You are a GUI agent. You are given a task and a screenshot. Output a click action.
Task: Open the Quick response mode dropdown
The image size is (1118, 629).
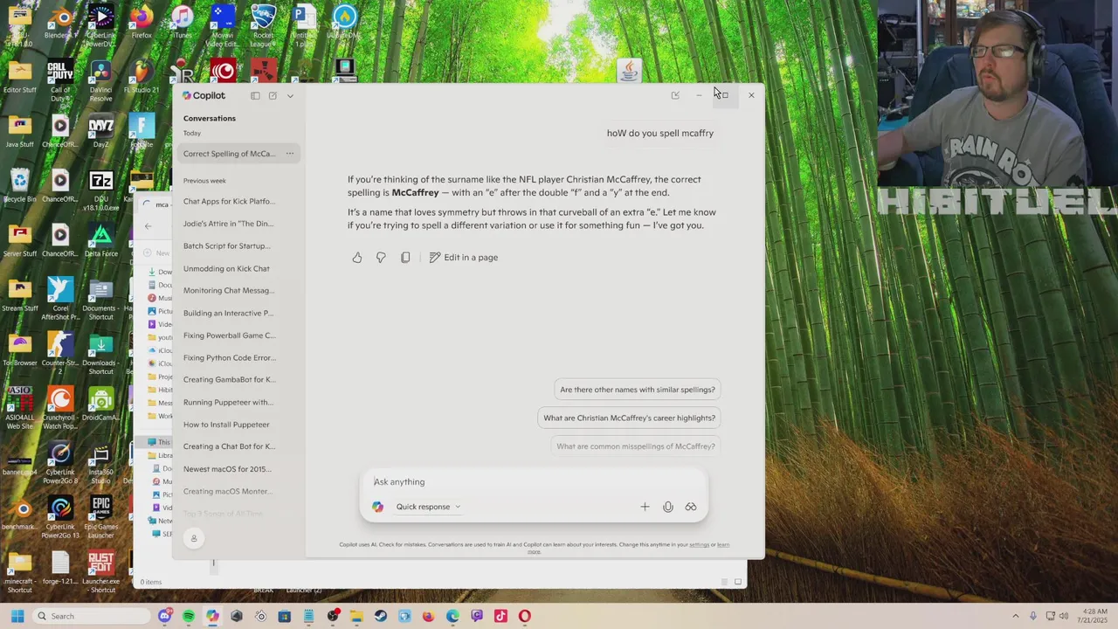coord(428,507)
